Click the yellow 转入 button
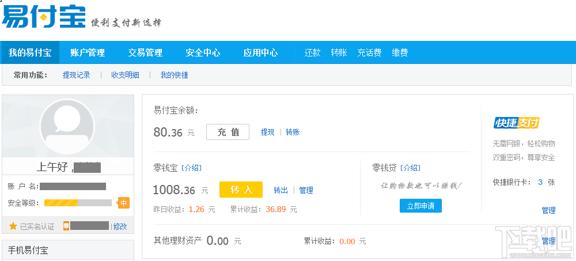The width and height of the screenshot is (576, 261). point(241,190)
